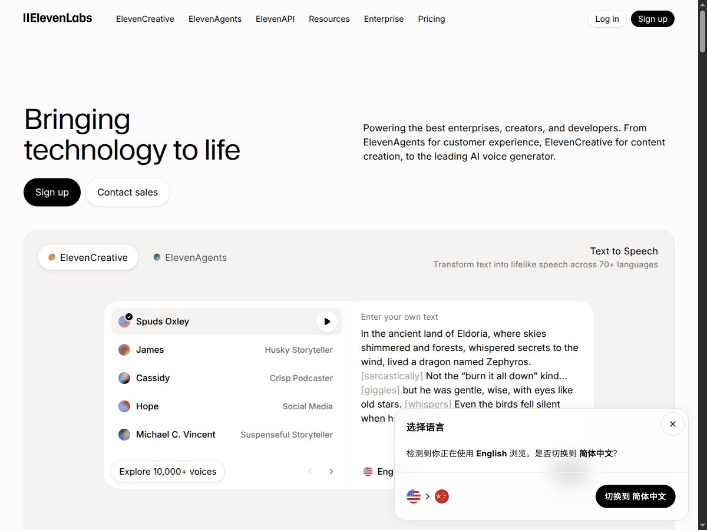Open the Resources menu
Image resolution: width=707 pixels, height=530 pixels.
[x=329, y=19]
